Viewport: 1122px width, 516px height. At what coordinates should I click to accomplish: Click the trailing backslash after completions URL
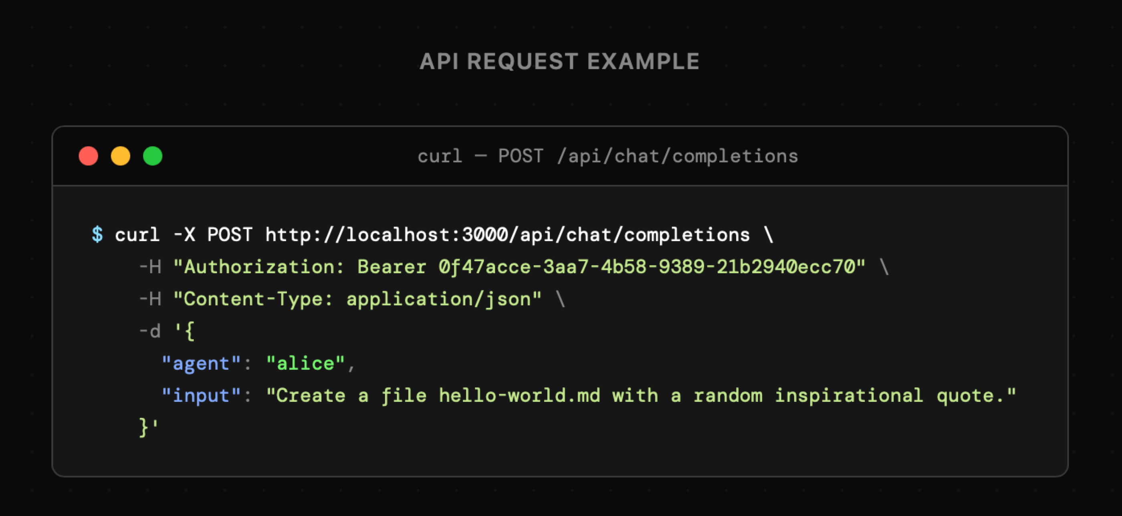(x=769, y=235)
